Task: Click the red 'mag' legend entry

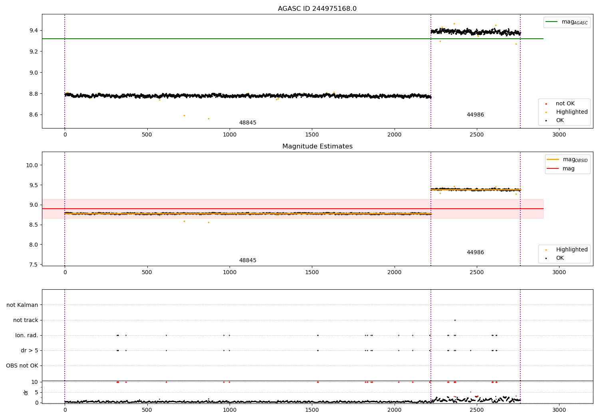Action: (x=561, y=168)
